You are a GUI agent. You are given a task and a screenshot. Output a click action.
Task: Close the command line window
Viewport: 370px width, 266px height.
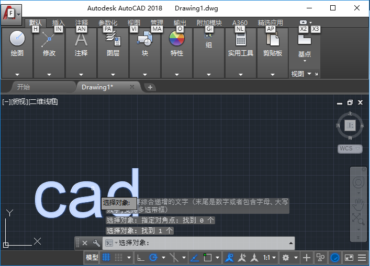click(x=85, y=243)
